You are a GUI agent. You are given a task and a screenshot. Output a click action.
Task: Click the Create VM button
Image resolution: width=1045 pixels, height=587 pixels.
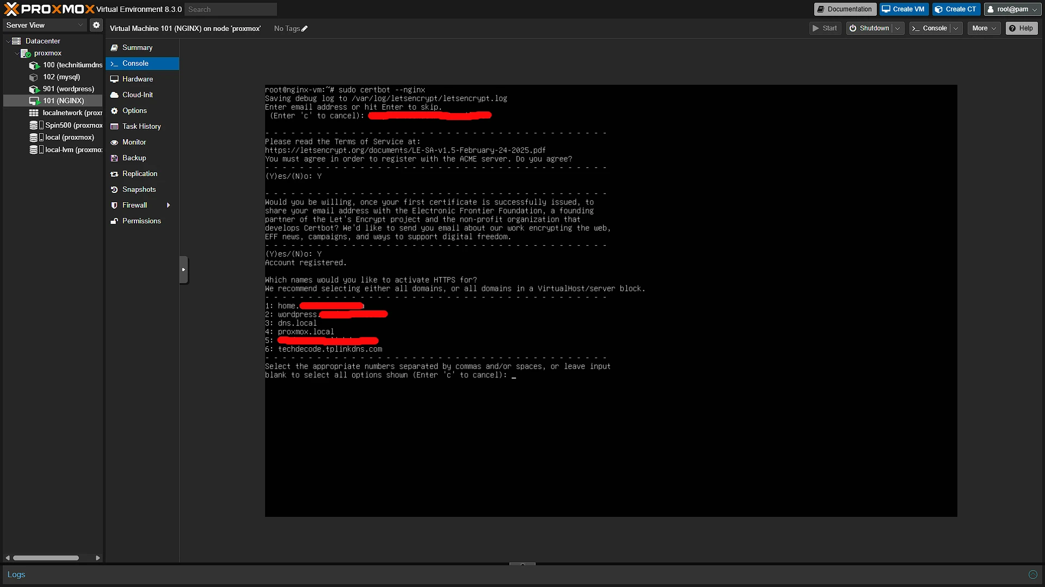[x=903, y=9]
